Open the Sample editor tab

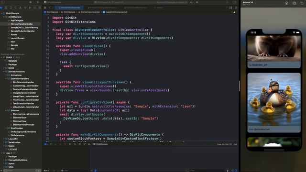pyautogui.click(x=158, y=8)
